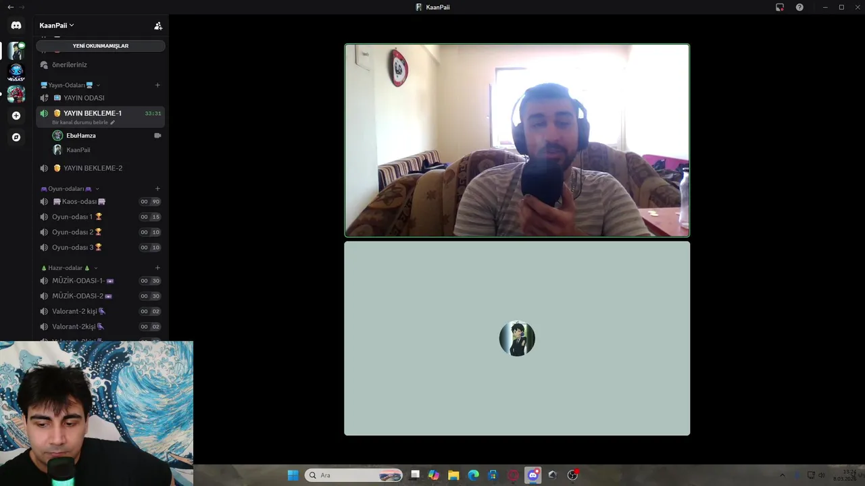
Task: Collapse the Hazır-odalar category
Action: coord(69,268)
